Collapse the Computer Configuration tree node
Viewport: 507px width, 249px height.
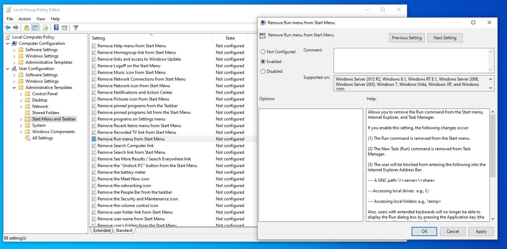click(x=8, y=43)
